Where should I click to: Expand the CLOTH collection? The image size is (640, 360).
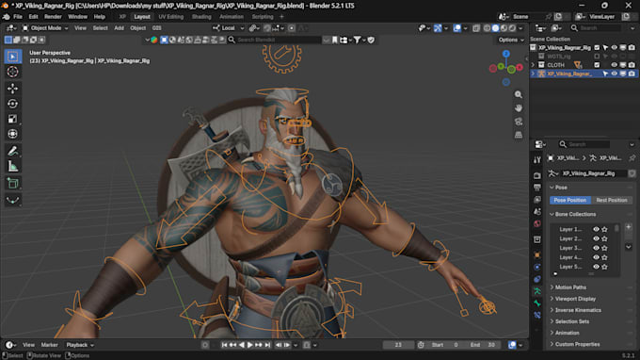tap(533, 65)
